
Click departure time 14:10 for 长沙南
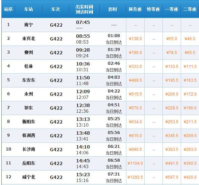(x=83, y=147)
